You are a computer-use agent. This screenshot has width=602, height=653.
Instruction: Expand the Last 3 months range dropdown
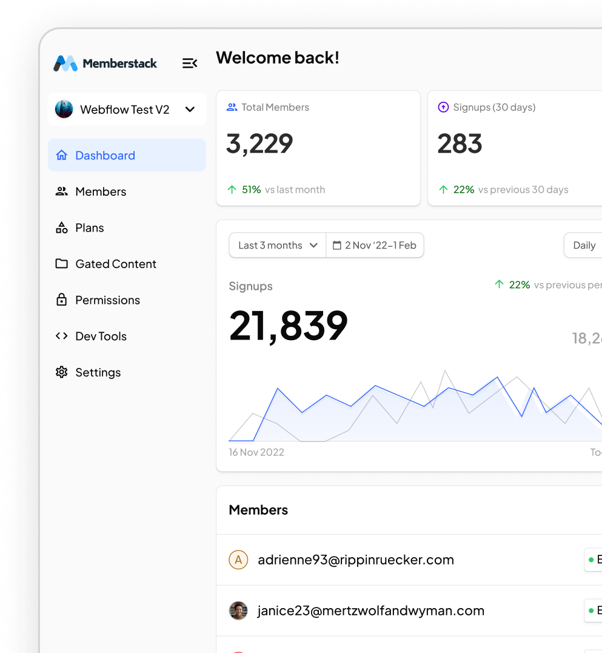tap(278, 246)
